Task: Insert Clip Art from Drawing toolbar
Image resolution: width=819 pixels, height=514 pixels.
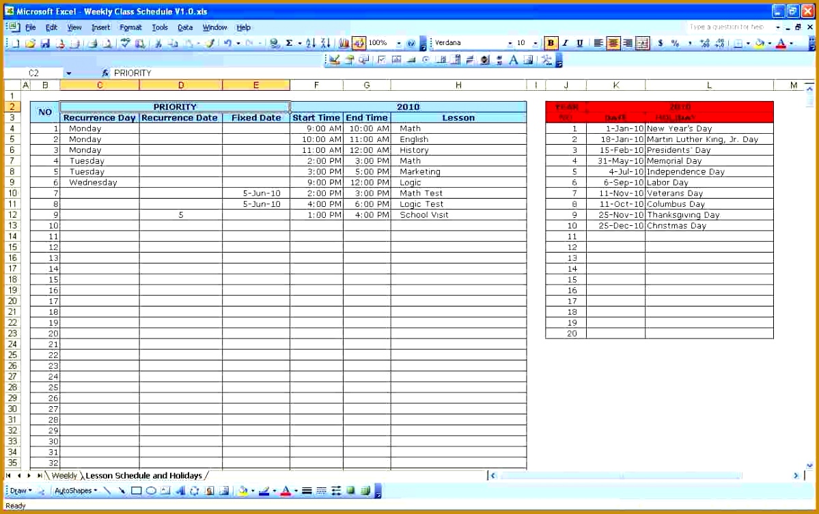Action: coord(210,491)
